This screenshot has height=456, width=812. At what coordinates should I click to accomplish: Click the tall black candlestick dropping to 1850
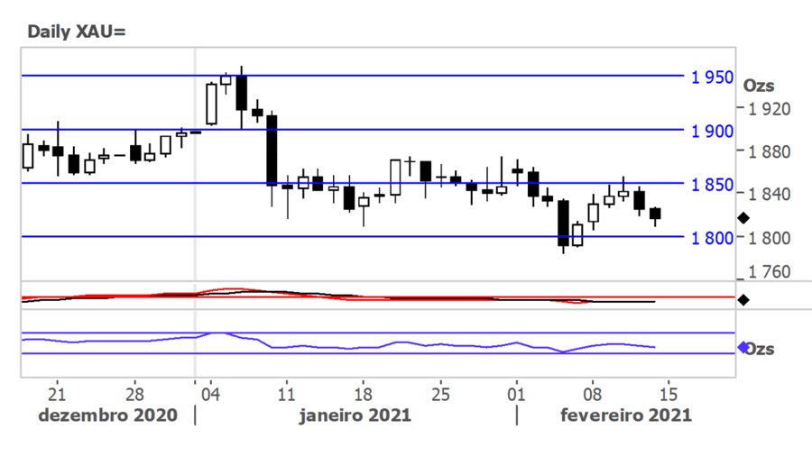click(x=272, y=150)
